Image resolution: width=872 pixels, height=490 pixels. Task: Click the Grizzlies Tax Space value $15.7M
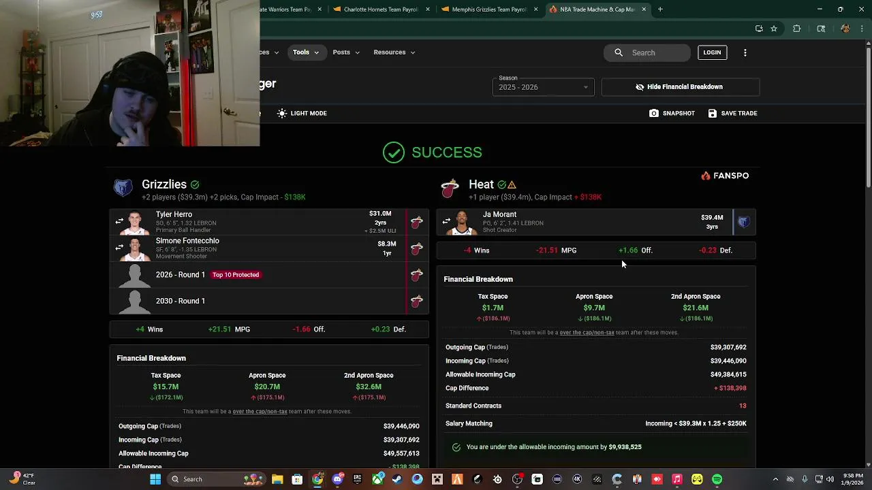166,387
